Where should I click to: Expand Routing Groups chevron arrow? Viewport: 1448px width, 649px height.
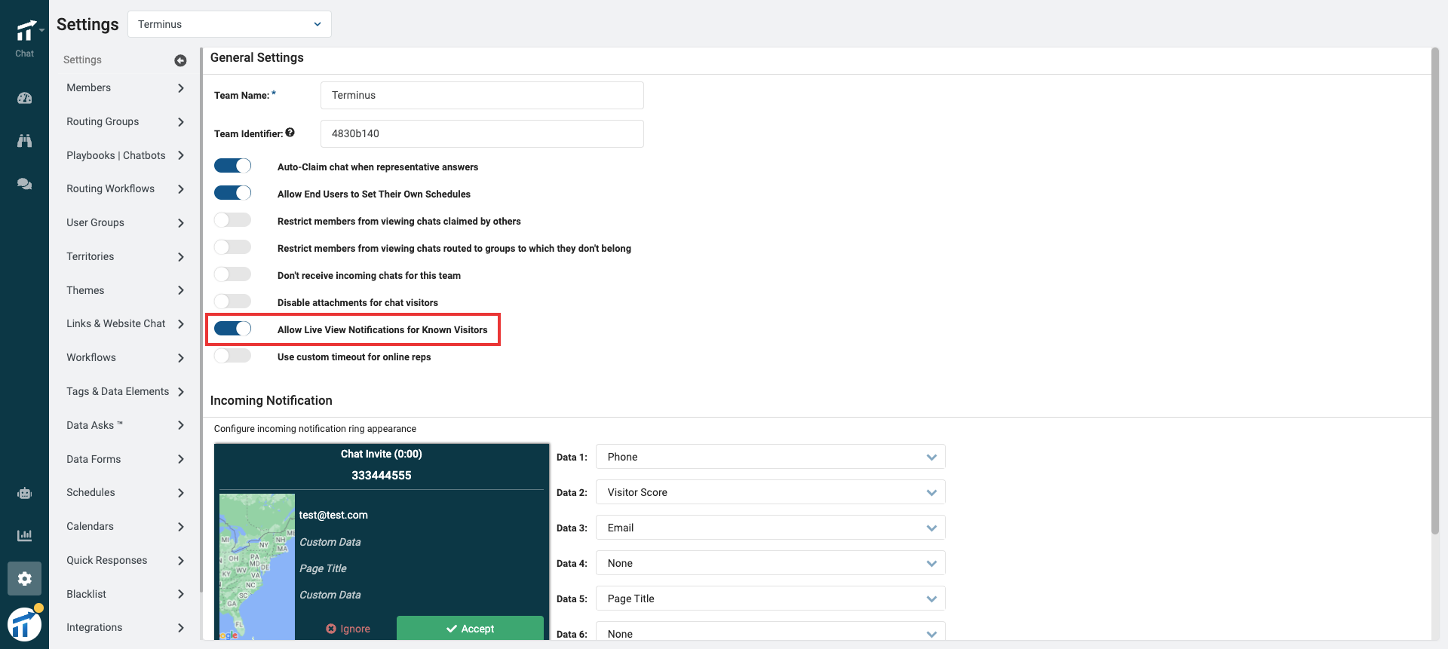(x=181, y=122)
